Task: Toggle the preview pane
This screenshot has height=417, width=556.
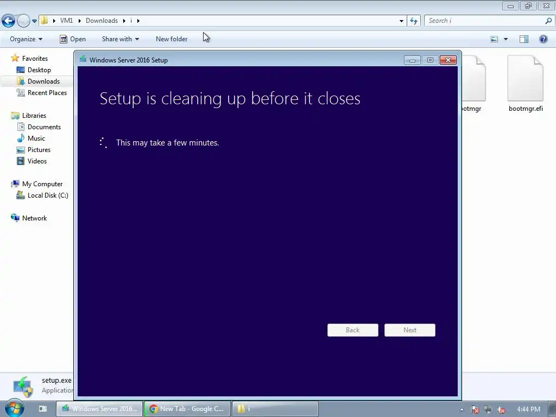Action: click(x=524, y=39)
